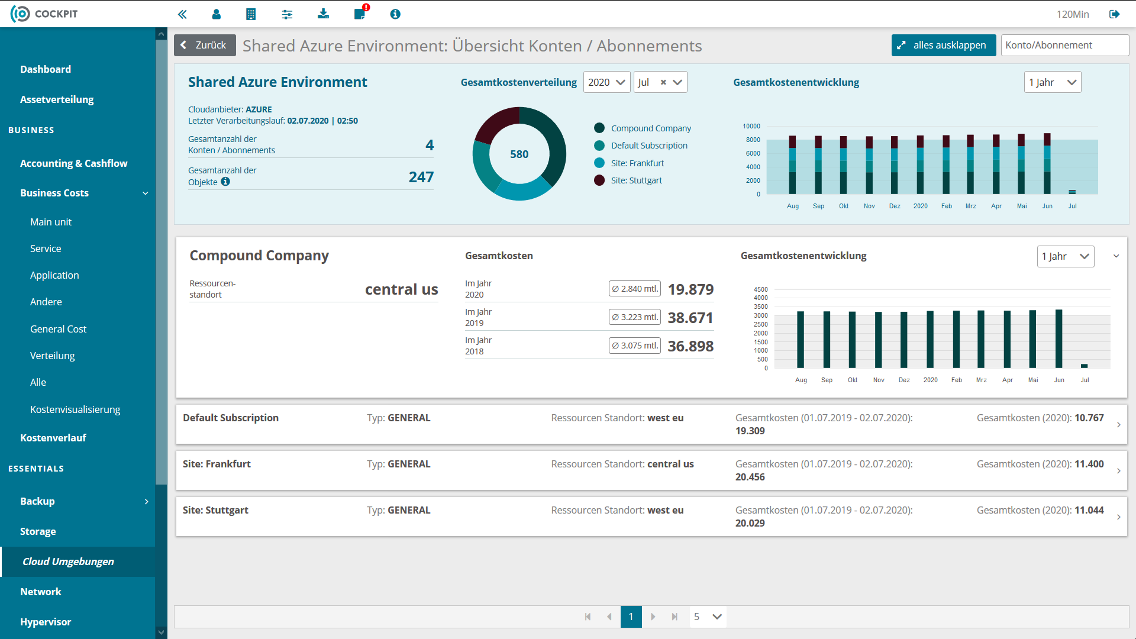This screenshot has width=1136, height=639.
Task: Click the Ø 3.223 mtl. badge
Action: tap(635, 317)
